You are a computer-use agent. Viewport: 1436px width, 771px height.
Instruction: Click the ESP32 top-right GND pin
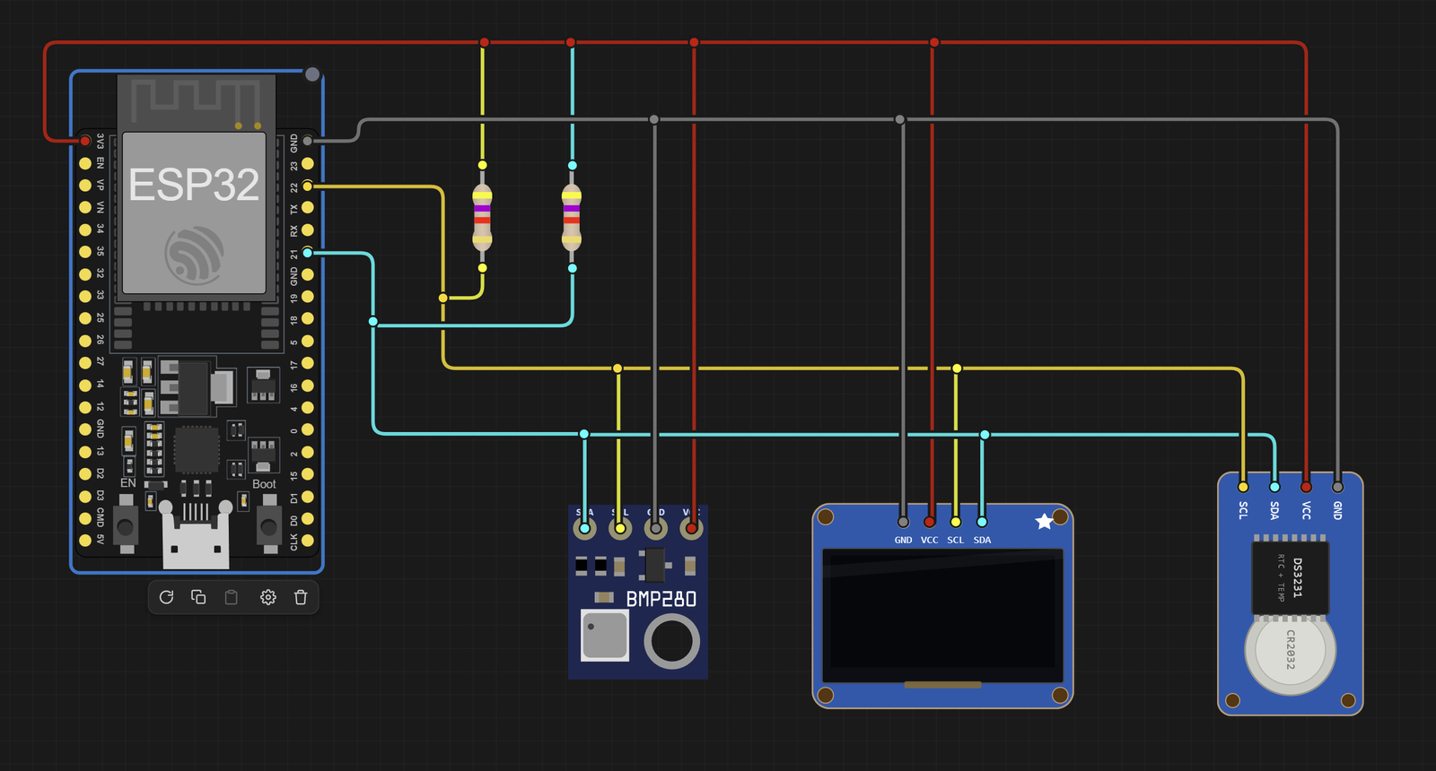308,141
